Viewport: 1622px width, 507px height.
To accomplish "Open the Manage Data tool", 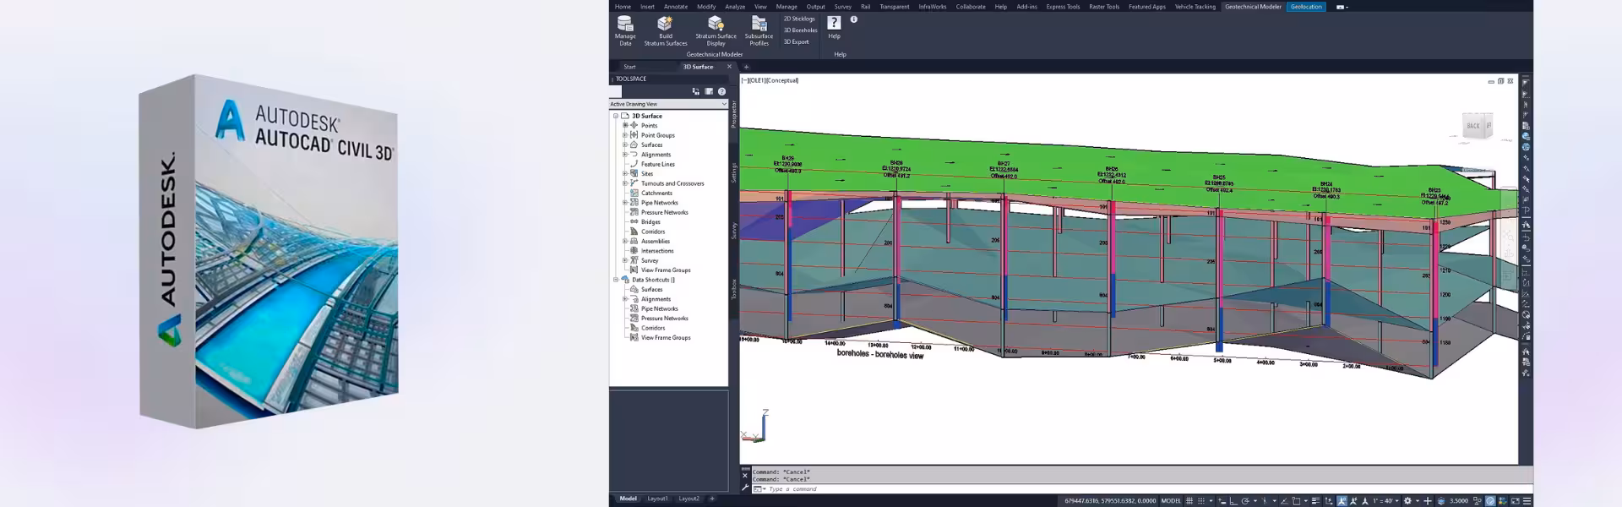I will [625, 31].
